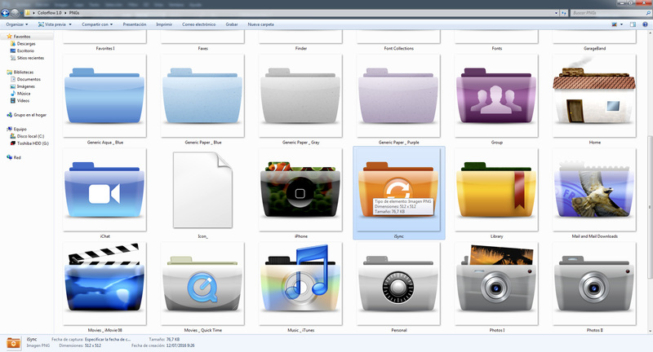Click the Back navigation arrow
The image size is (653, 352).
click(x=6, y=13)
